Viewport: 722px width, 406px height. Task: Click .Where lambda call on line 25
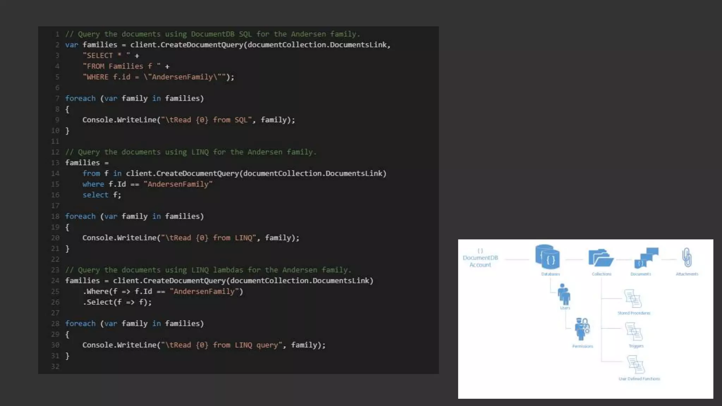(96, 291)
